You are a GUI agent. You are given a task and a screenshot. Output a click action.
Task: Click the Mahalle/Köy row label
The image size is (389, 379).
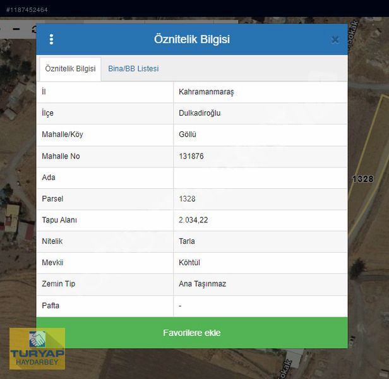point(63,135)
